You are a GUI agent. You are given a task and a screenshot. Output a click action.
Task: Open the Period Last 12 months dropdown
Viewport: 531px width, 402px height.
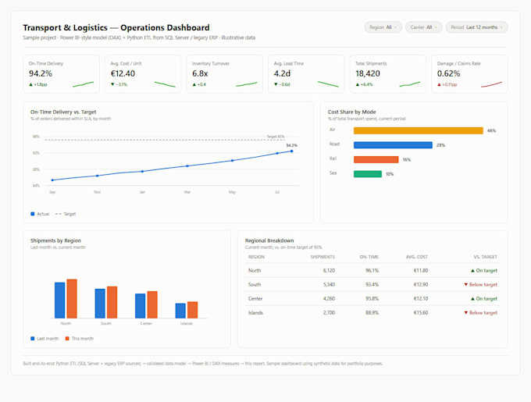(476, 27)
